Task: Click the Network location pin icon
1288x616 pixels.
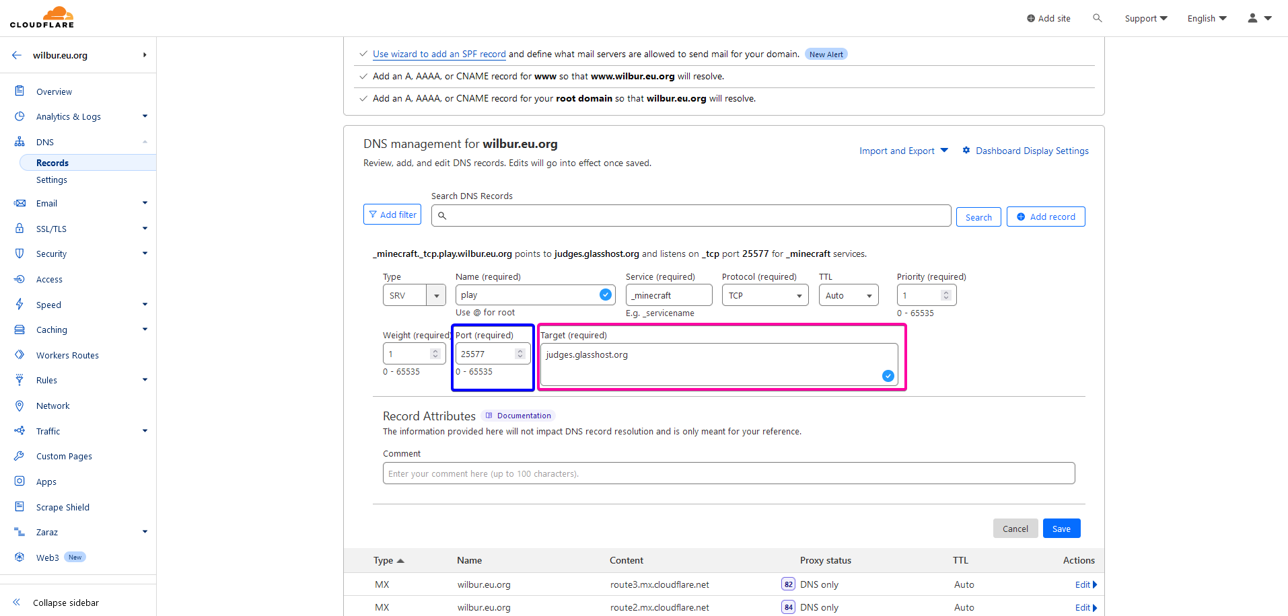Action: pos(20,406)
